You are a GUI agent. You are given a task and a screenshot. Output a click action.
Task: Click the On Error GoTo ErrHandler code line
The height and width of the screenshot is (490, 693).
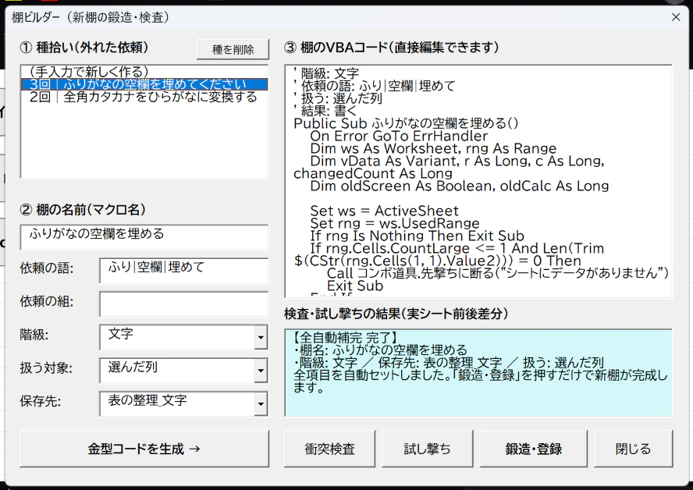(399, 136)
